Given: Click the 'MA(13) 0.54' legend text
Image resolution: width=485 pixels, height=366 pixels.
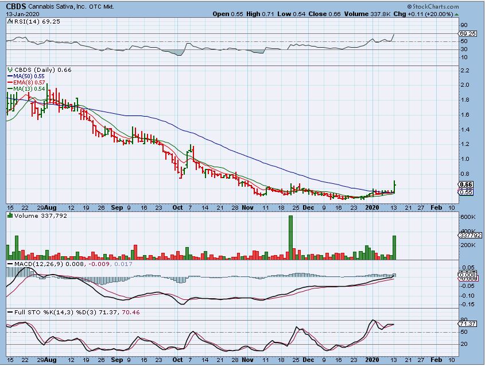Looking at the screenshot, I should coord(29,89).
